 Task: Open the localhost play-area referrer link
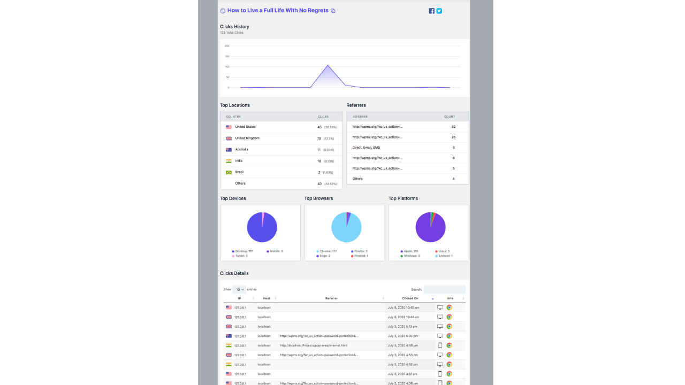[x=313, y=345]
